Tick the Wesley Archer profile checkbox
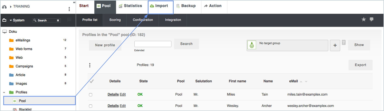 click(x=91, y=106)
